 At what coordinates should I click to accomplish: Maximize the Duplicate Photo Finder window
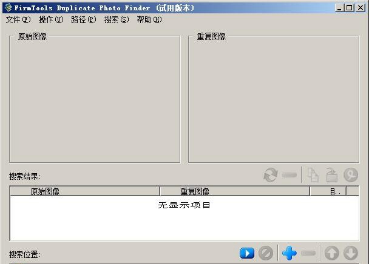click(350, 8)
